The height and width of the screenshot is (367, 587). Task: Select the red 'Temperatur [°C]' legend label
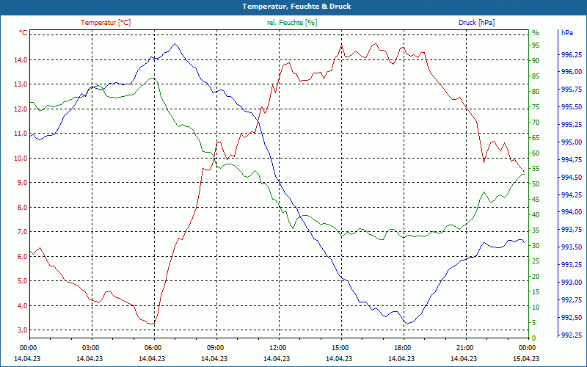[106, 23]
